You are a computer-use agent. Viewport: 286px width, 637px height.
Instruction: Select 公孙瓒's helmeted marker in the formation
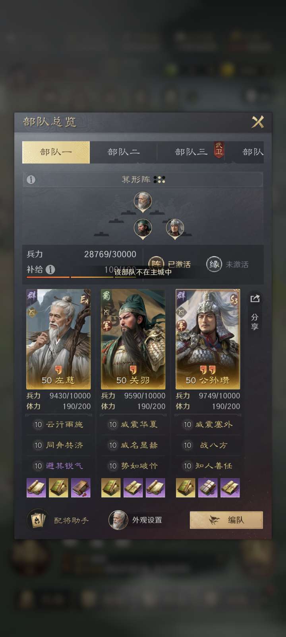175,229
